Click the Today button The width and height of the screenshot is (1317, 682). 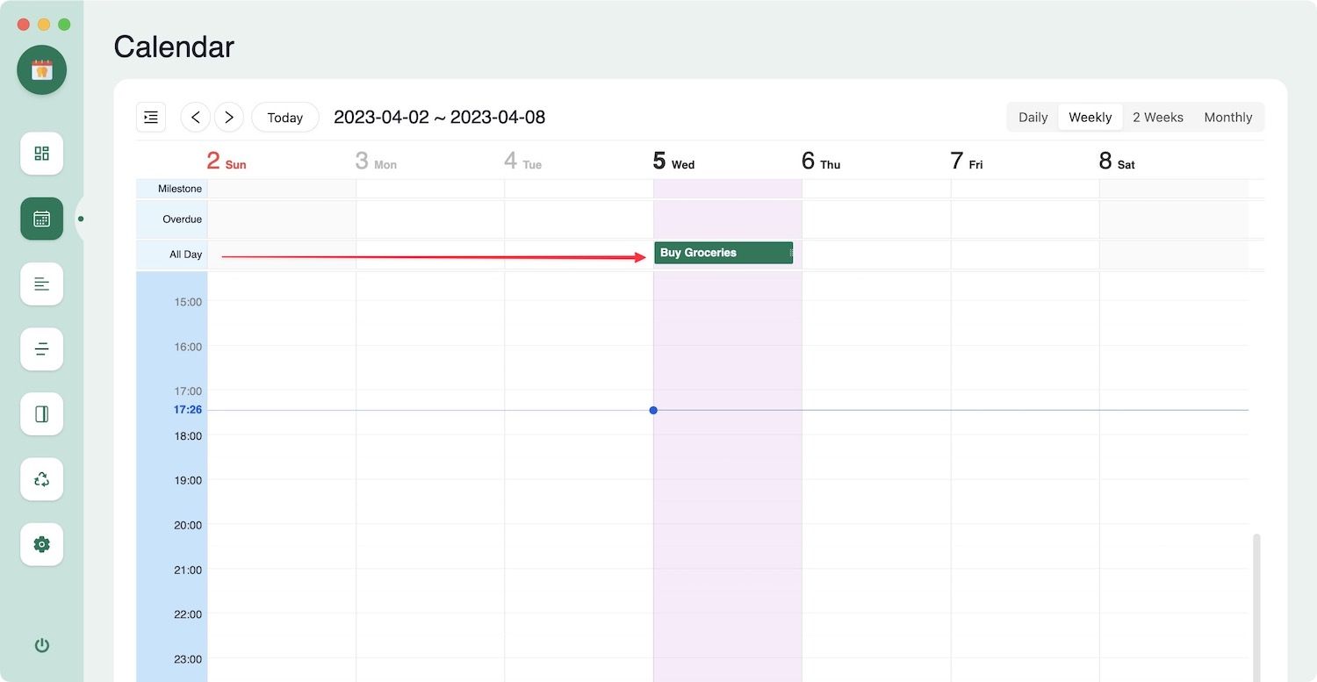[284, 118]
